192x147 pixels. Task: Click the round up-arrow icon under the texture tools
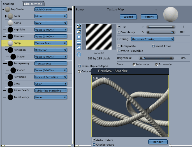point(79,54)
